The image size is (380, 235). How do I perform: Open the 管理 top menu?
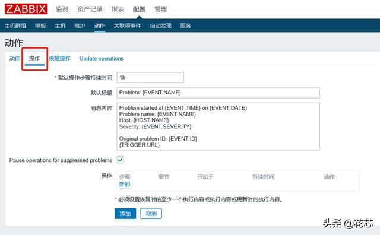tap(161, 9)
